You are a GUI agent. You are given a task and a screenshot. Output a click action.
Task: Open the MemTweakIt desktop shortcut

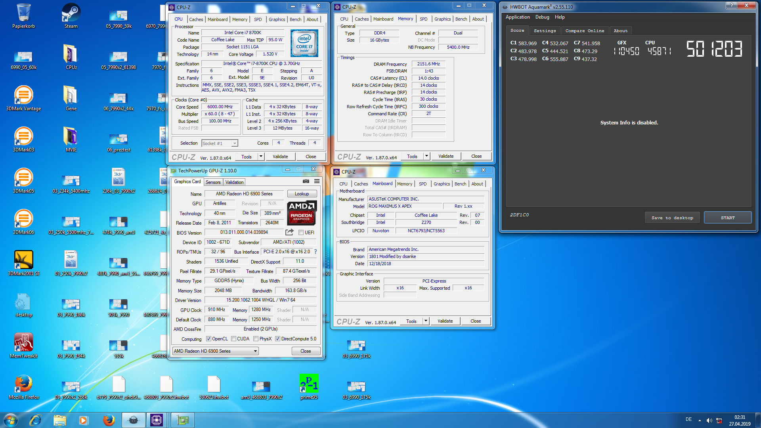(23, 346)
